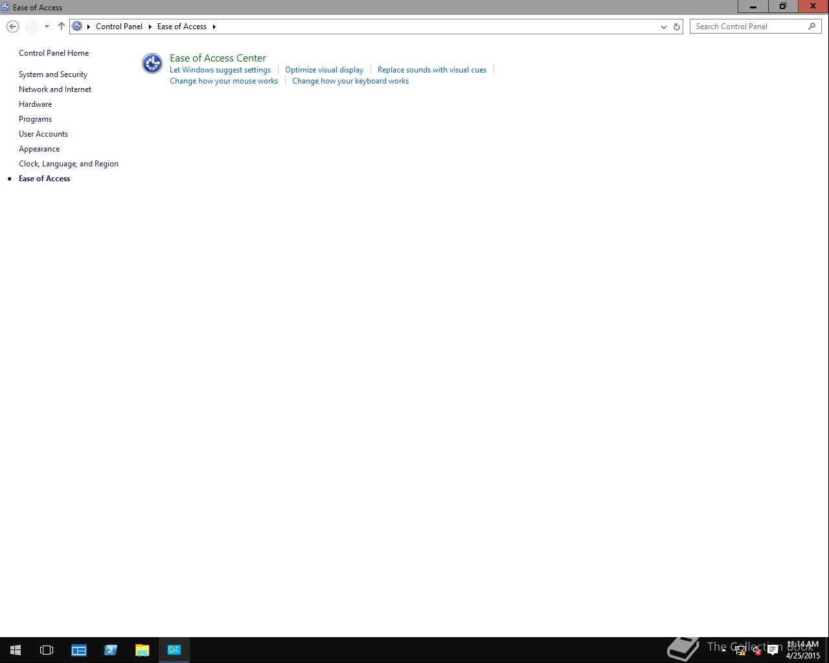The image size is (829, 663).
Task: Open Appearance category
Action: coord(39,149)
